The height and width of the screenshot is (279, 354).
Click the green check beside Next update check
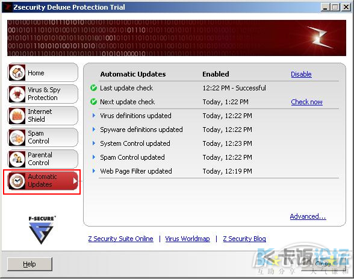(93, 102)
